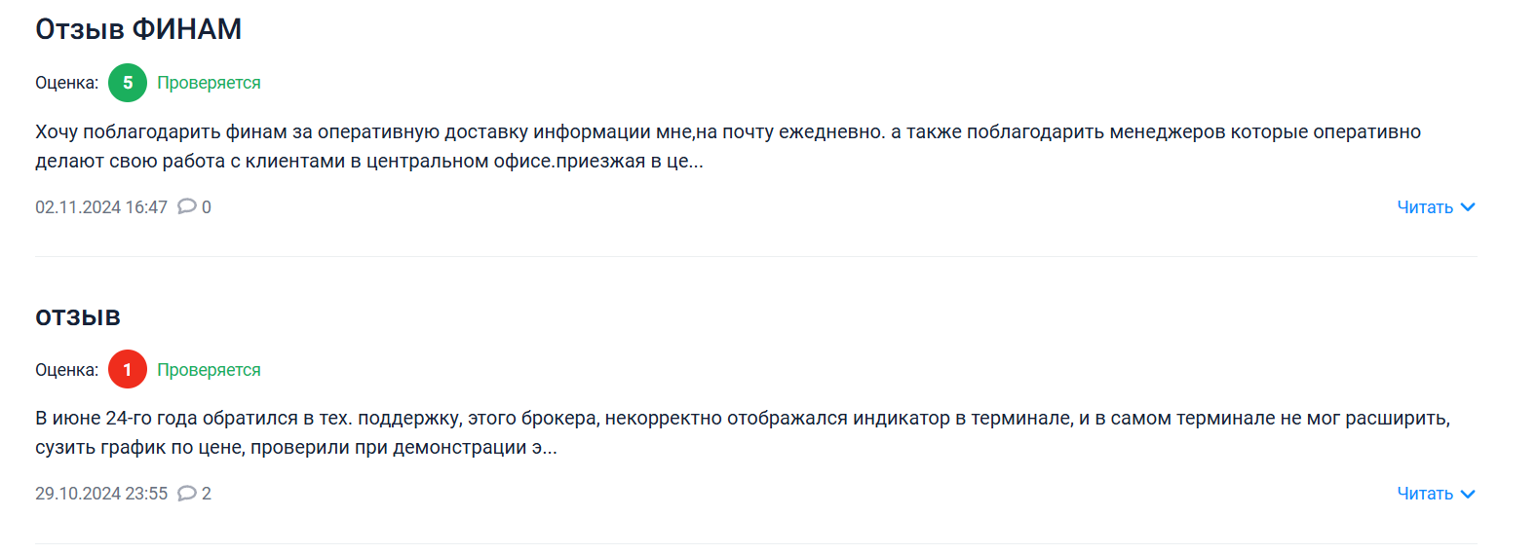Expand the 29.10.2024 review using its chevron arrow

click(1468, 494)
